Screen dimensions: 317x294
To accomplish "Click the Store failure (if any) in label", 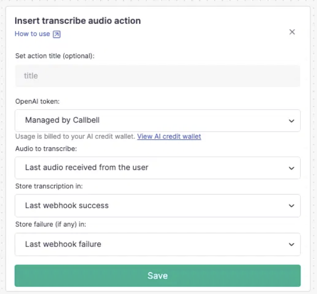I will (51, 224).
